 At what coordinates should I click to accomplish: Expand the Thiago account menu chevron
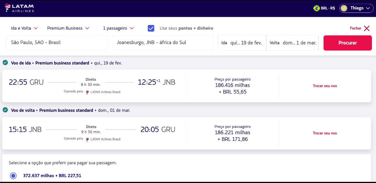pos(368,8)
